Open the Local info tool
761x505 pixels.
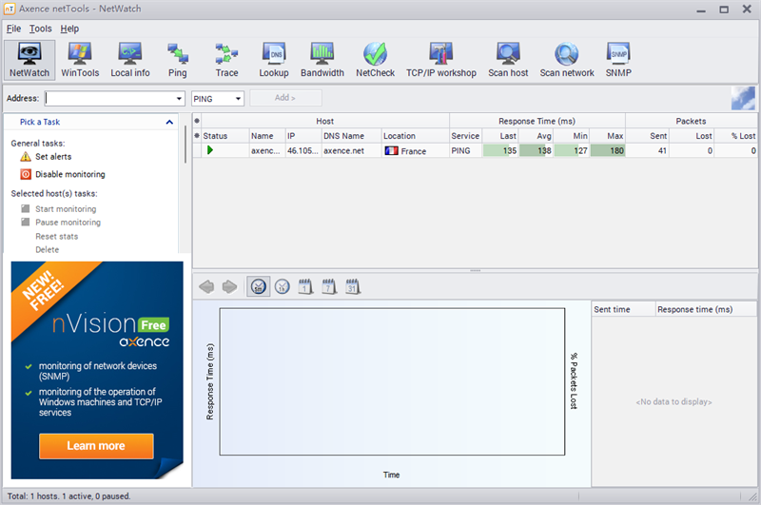coord(130,60)
